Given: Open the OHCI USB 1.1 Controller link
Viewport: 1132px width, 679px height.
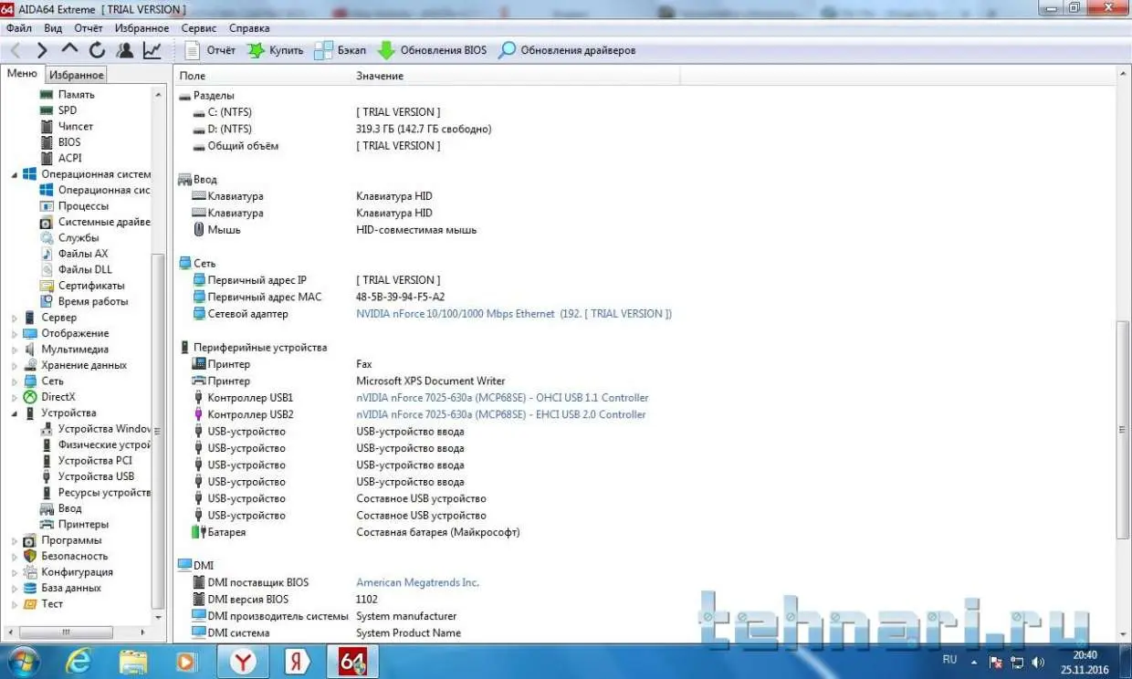Looking at the screenshot, I should (502, 398).
